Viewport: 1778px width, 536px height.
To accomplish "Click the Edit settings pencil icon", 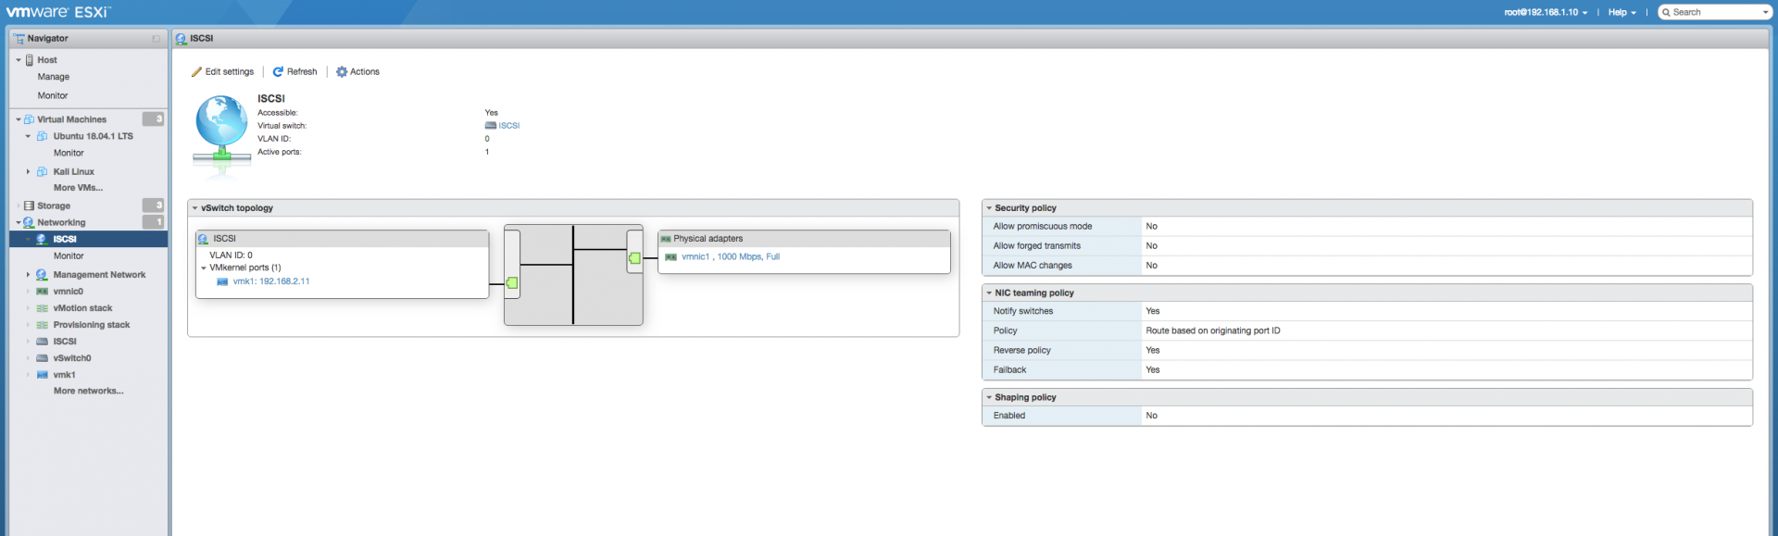I will [196, 72].
